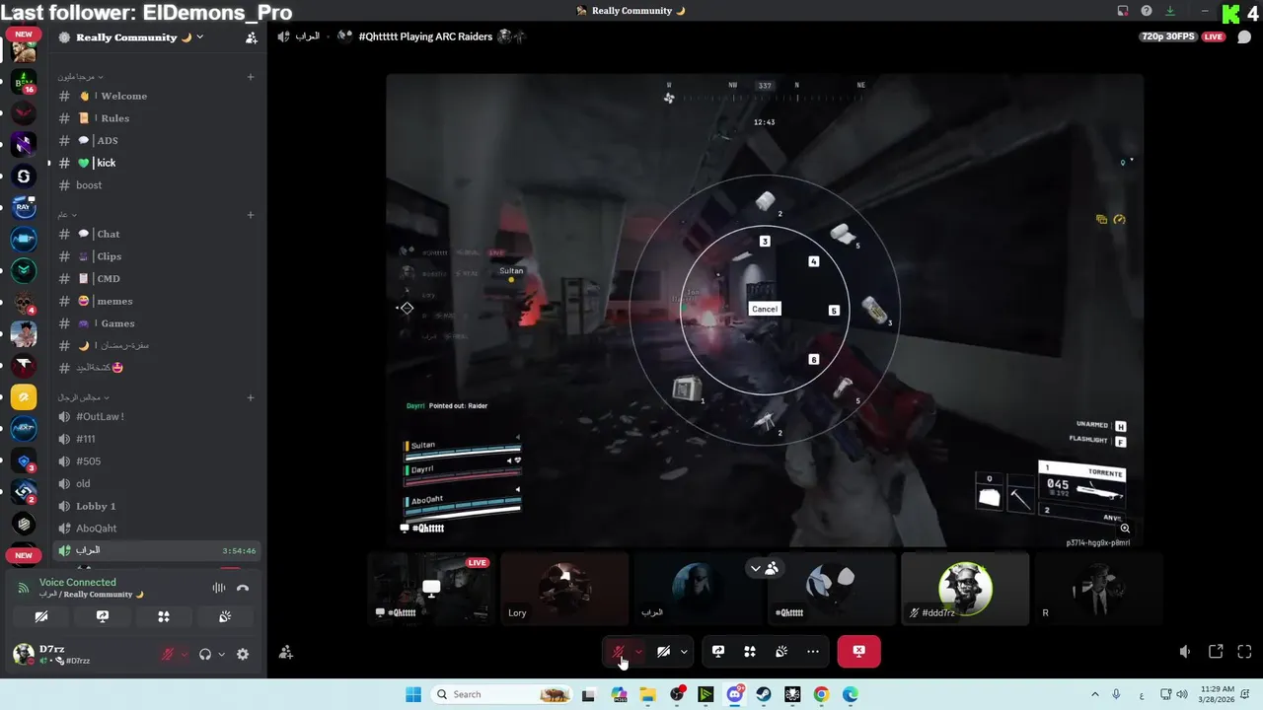Open Google Chrome from the taskbar
1263x710 pixels.
coord(821,694)
